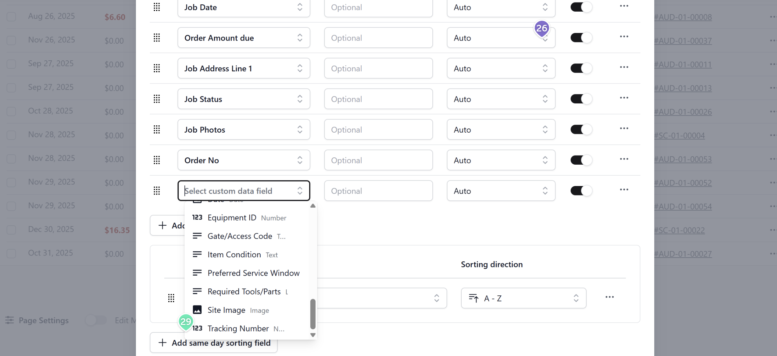Open more options for Order Amount due row
This screenshot has width=777, height=356.
point(624,37)
